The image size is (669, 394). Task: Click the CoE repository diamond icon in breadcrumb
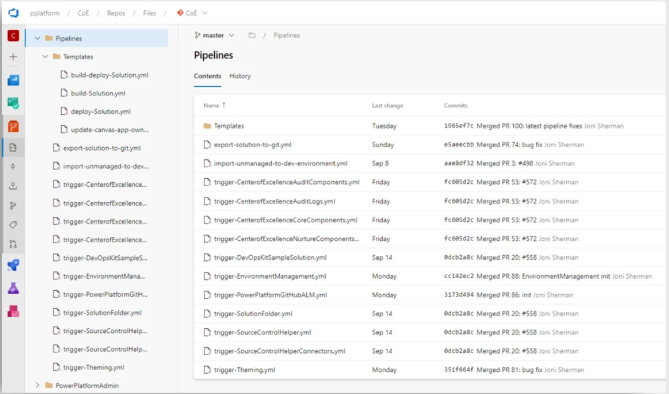[x=180, y=13]
